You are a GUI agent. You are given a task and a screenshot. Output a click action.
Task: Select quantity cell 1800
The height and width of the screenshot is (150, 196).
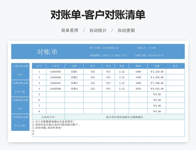138,83
